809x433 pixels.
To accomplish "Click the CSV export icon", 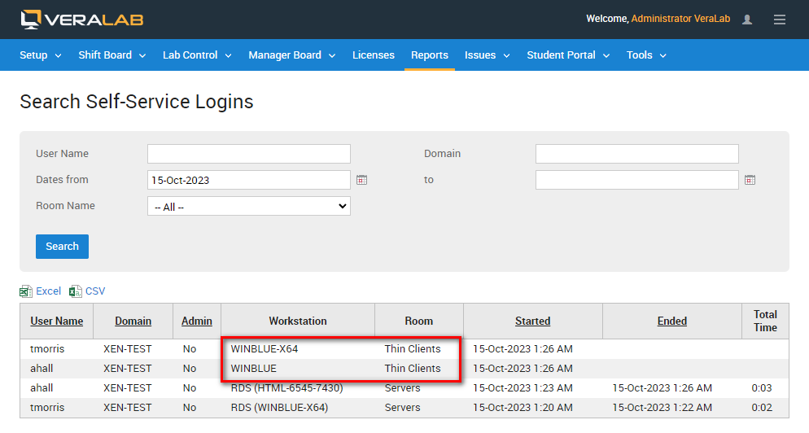I will point(76,291).
